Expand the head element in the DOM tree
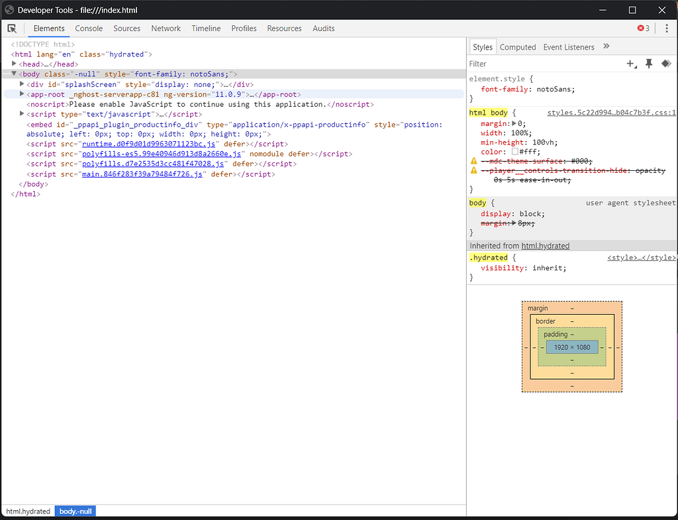This screenshot has height=520, width=678. coord(14,64)
